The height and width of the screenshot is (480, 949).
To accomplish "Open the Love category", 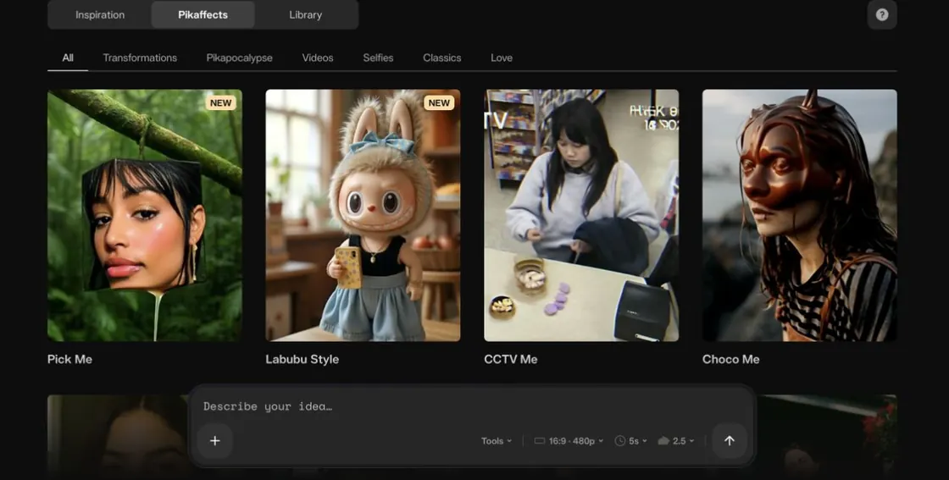I will [x=502, y=58].
